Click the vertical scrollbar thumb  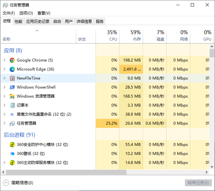point(212,53)
